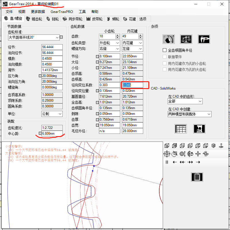Screen dimensions: 230x230
Task: Click the cube view icon with shaded bottom face
Action: 206,146
